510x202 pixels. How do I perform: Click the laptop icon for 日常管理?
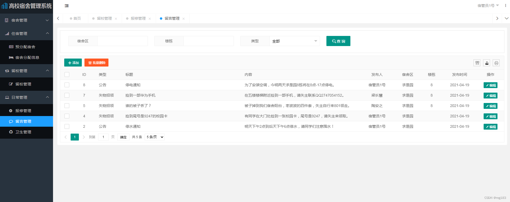pyautogui.click(x=7, y=97)
